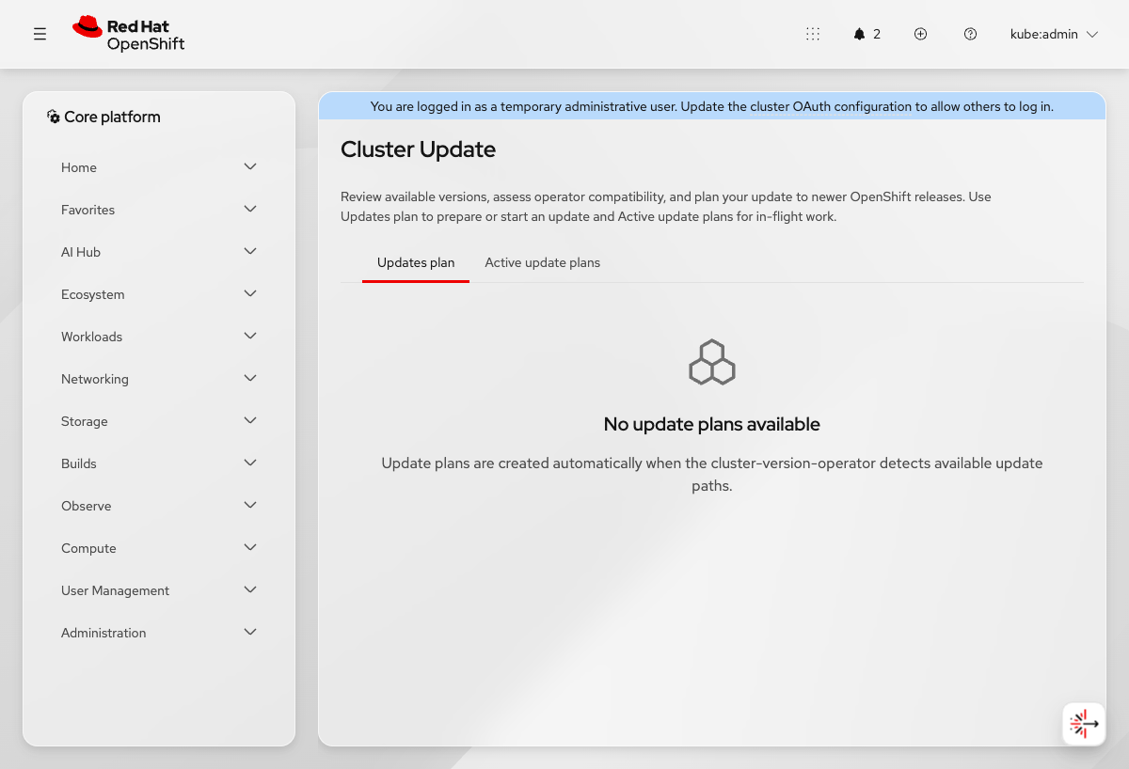Select the Updates plan tab
Viewport: 1129px width, 769px height.
[x=416, y=263]
